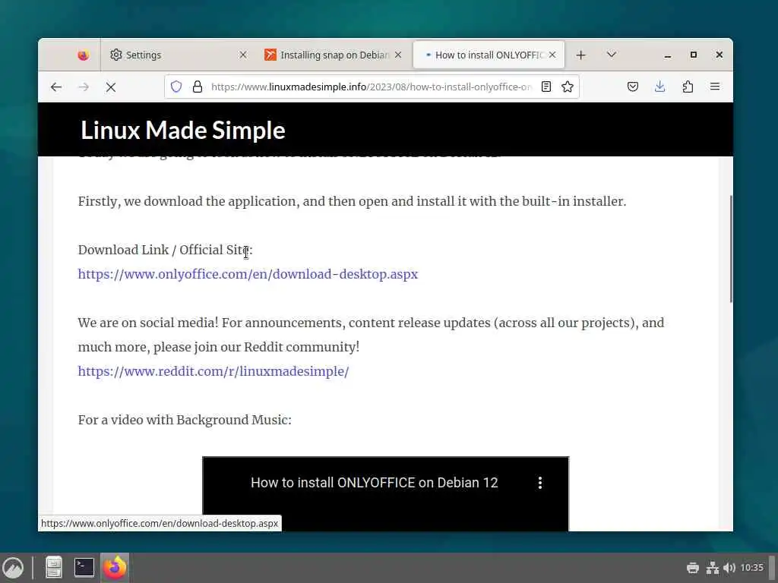Show site security padlock info

(198, 87)
